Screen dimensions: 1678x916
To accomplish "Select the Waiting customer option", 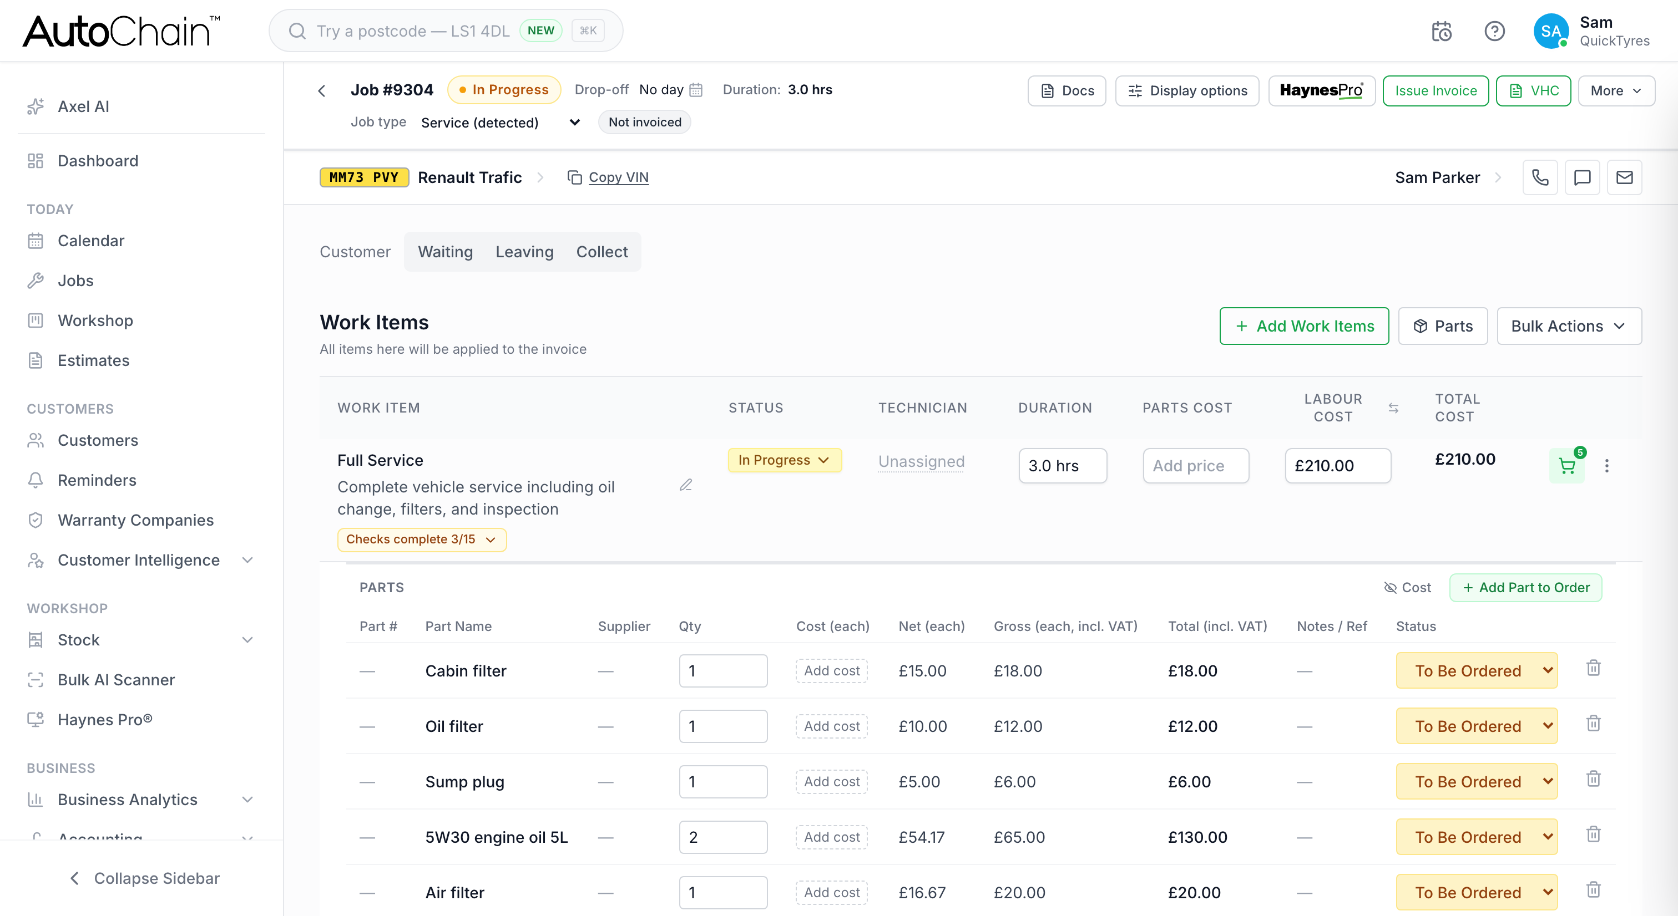I will 446,252.
